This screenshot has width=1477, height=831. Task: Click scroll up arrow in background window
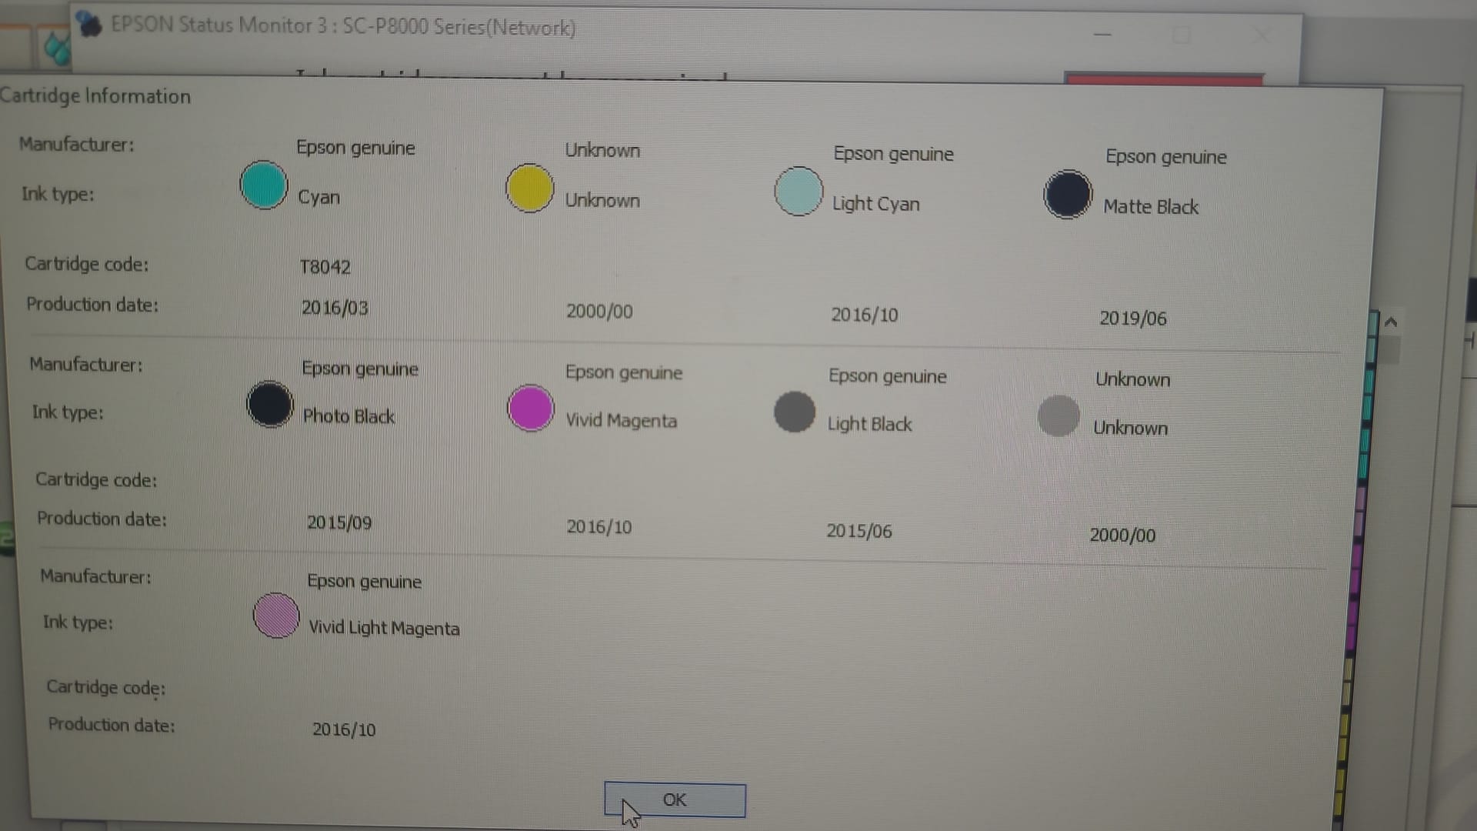point(1390,322)
